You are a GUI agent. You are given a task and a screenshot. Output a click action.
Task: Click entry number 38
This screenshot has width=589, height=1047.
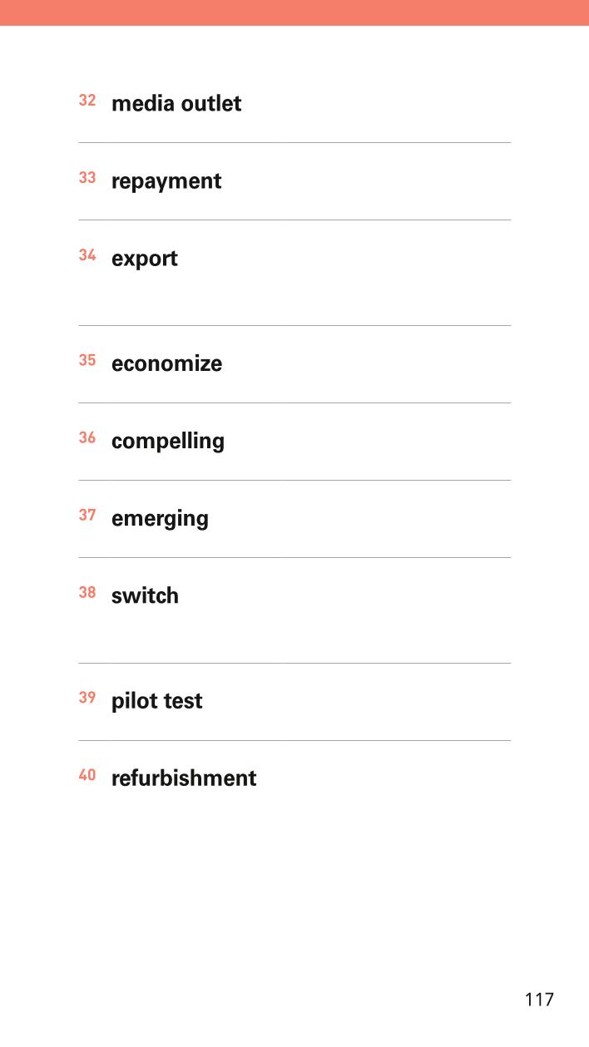click(87, 593)
